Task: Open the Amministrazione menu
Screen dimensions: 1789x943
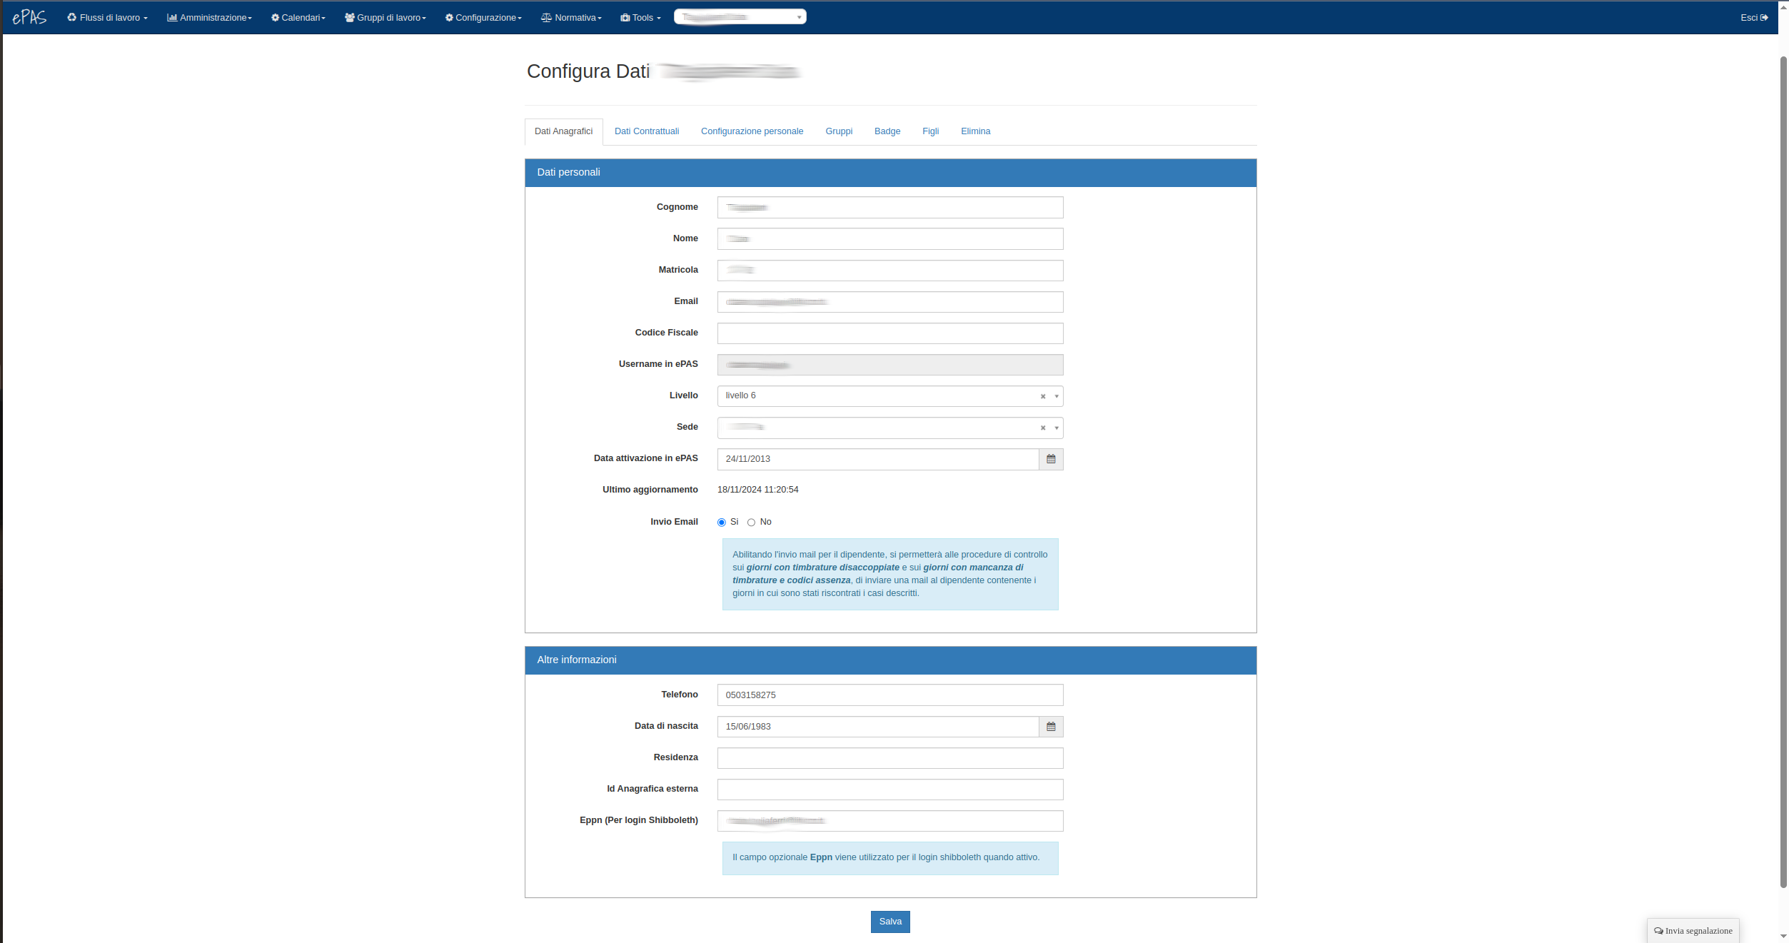Action: pos(209,18)
